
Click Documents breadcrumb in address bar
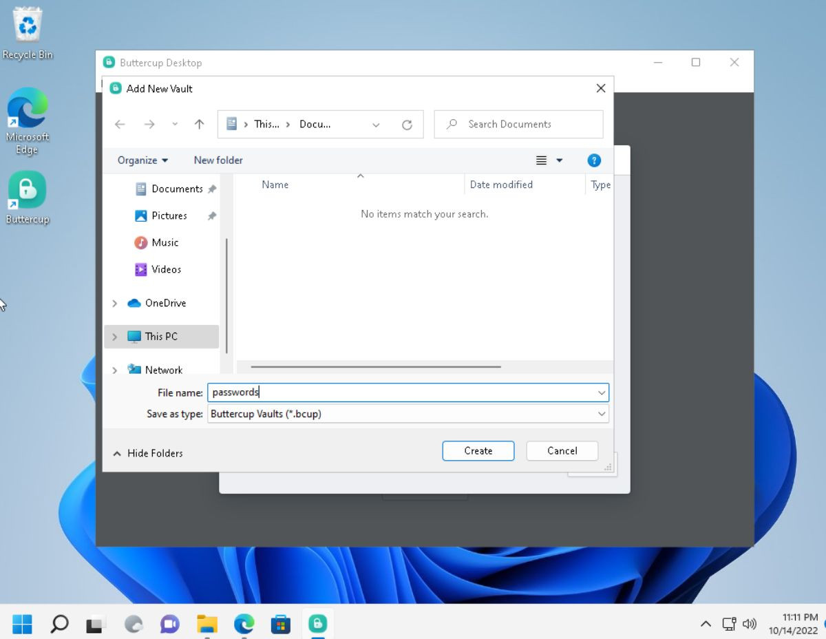[315, 125]
